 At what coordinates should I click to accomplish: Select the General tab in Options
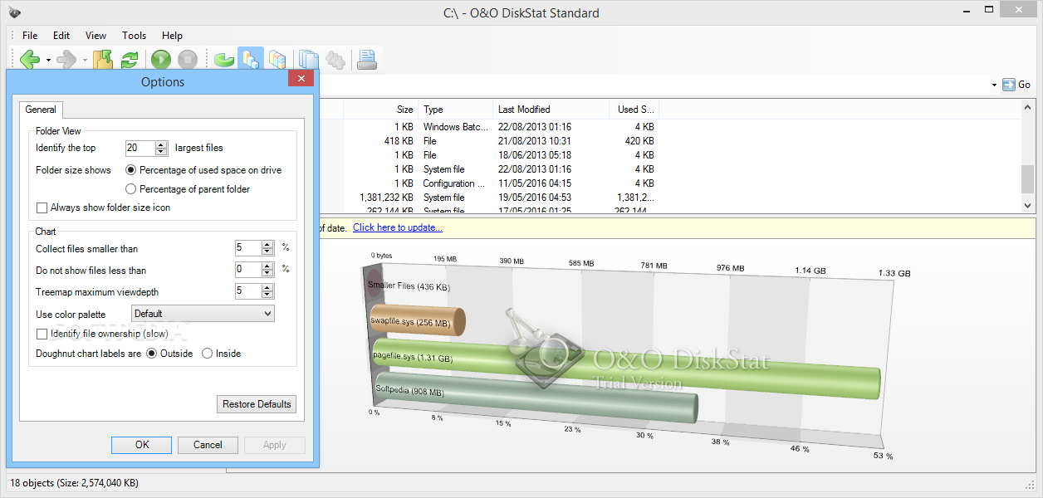pyautogui.click(x=41, y=110)
